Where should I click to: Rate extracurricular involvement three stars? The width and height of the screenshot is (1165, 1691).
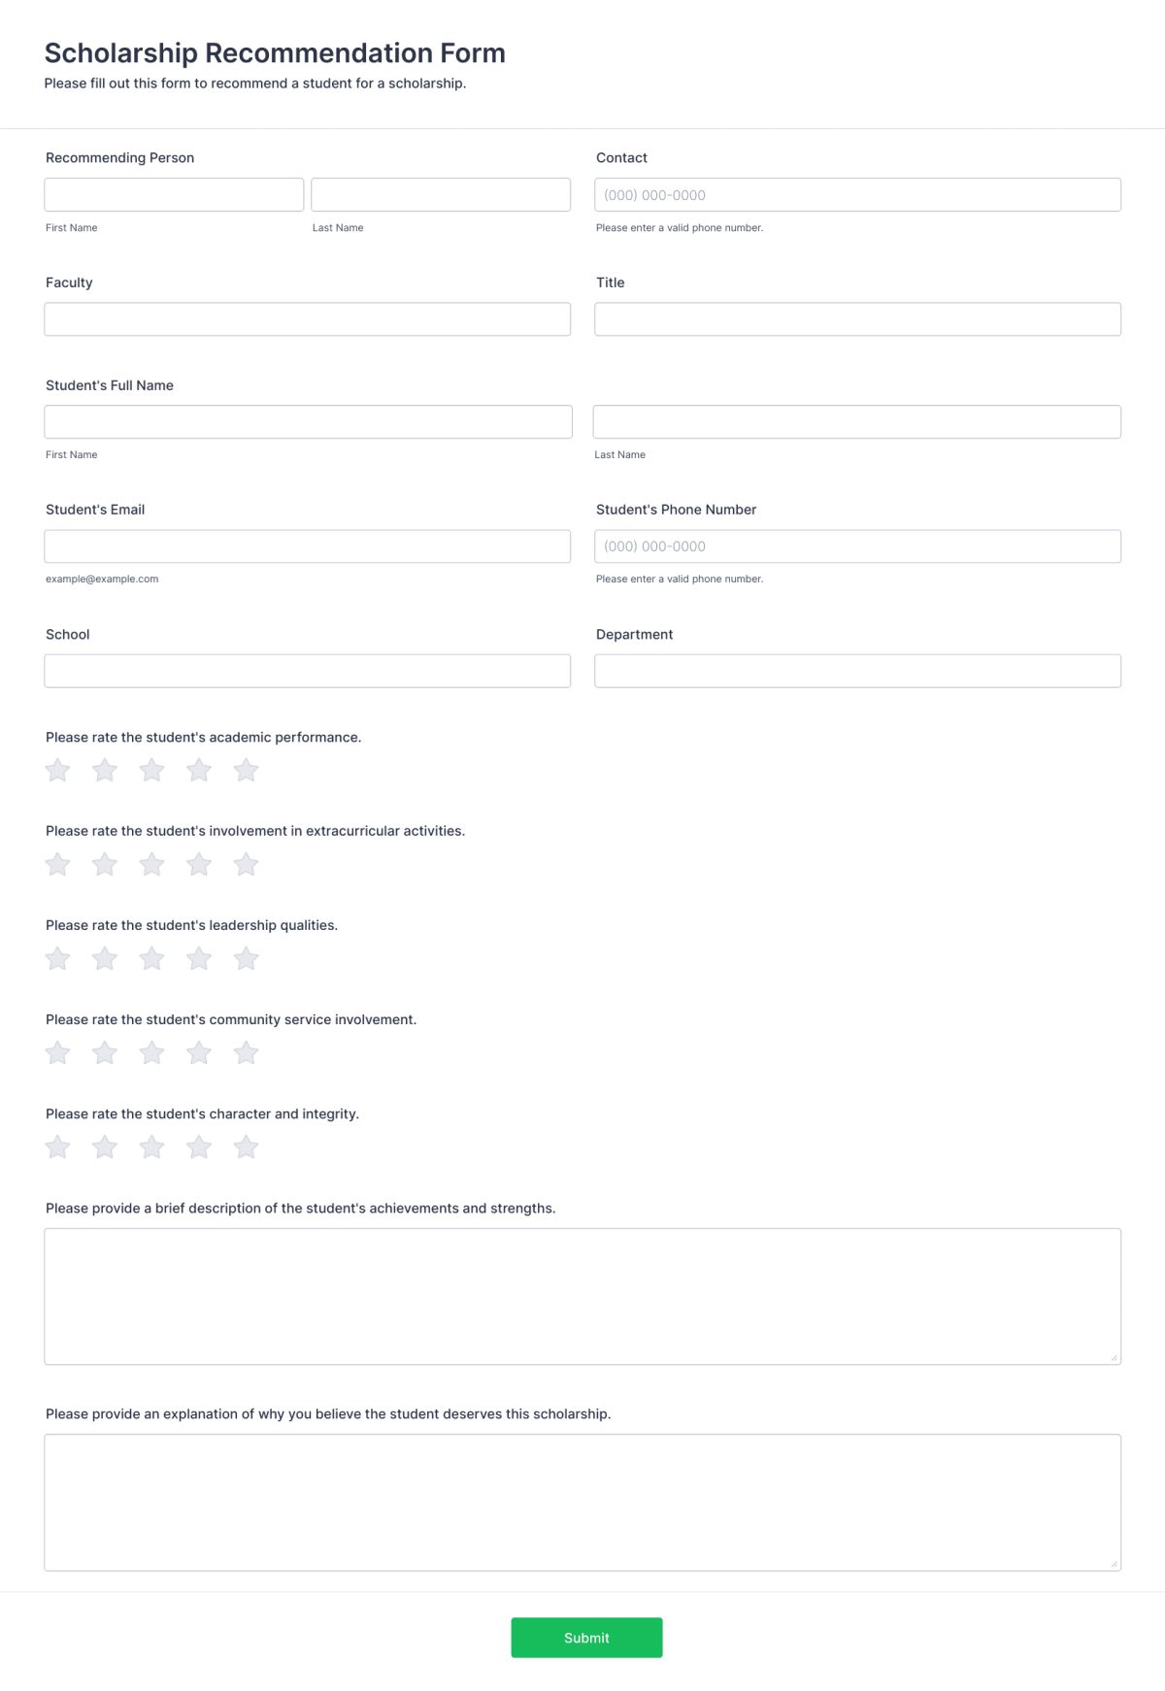pyautogui.click(x=151, y=864)
